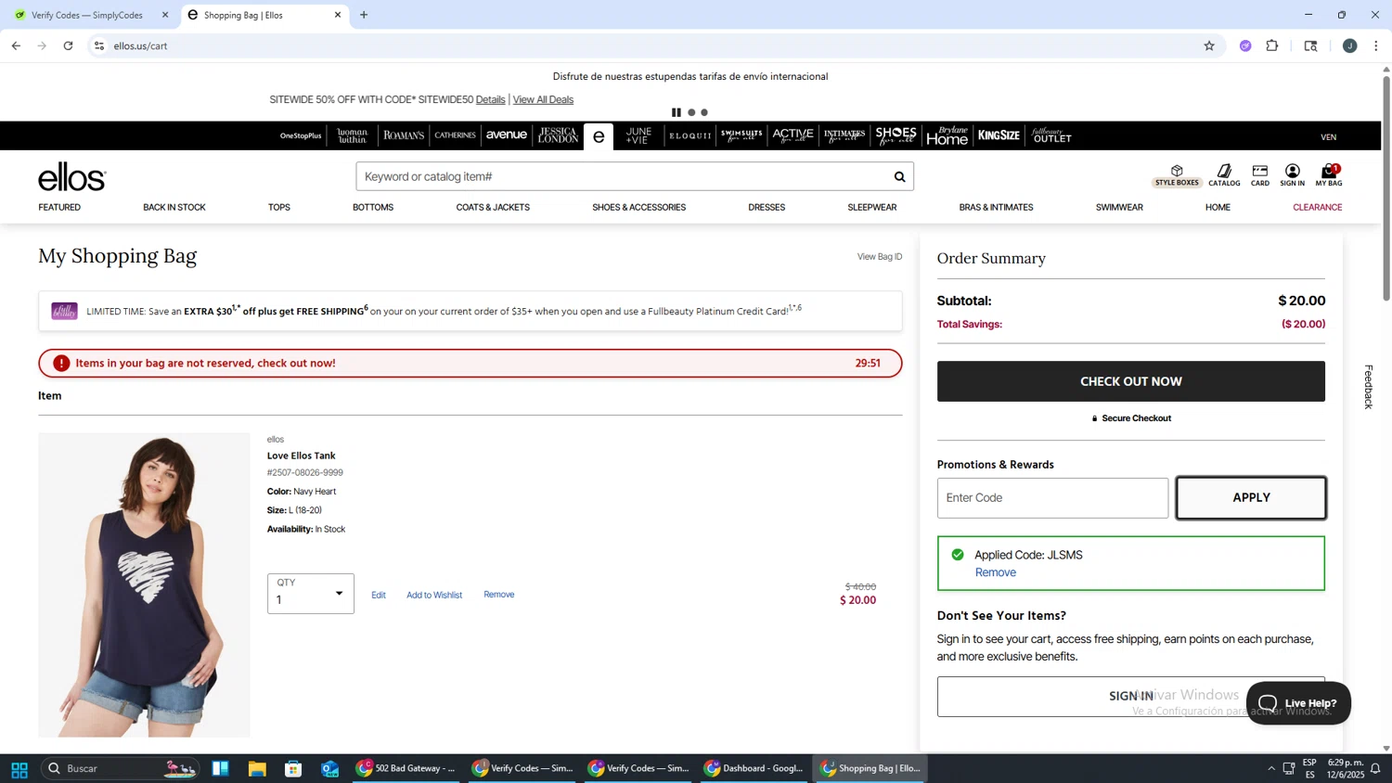Remove applied code JLSMS
This screenshot has width=1392, height=783.
tap(995, 572)
